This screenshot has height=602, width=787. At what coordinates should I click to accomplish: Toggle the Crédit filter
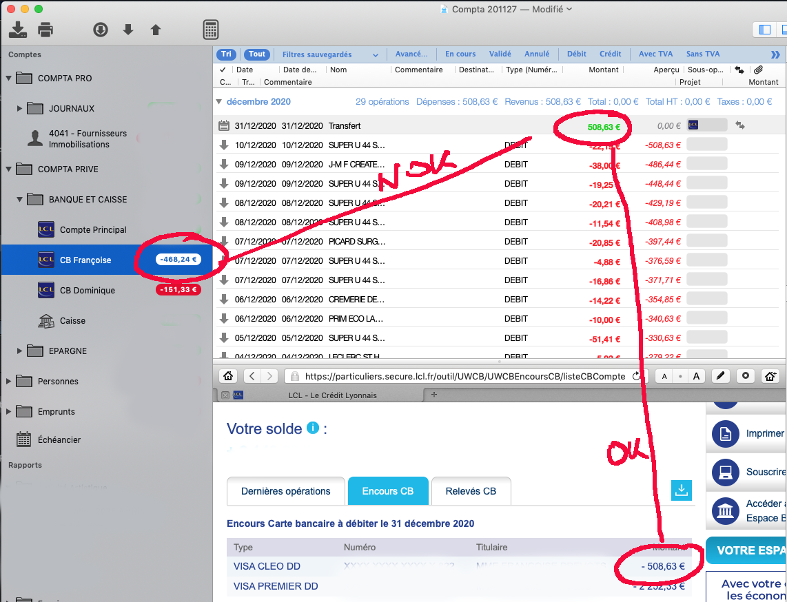coord(610,54)
